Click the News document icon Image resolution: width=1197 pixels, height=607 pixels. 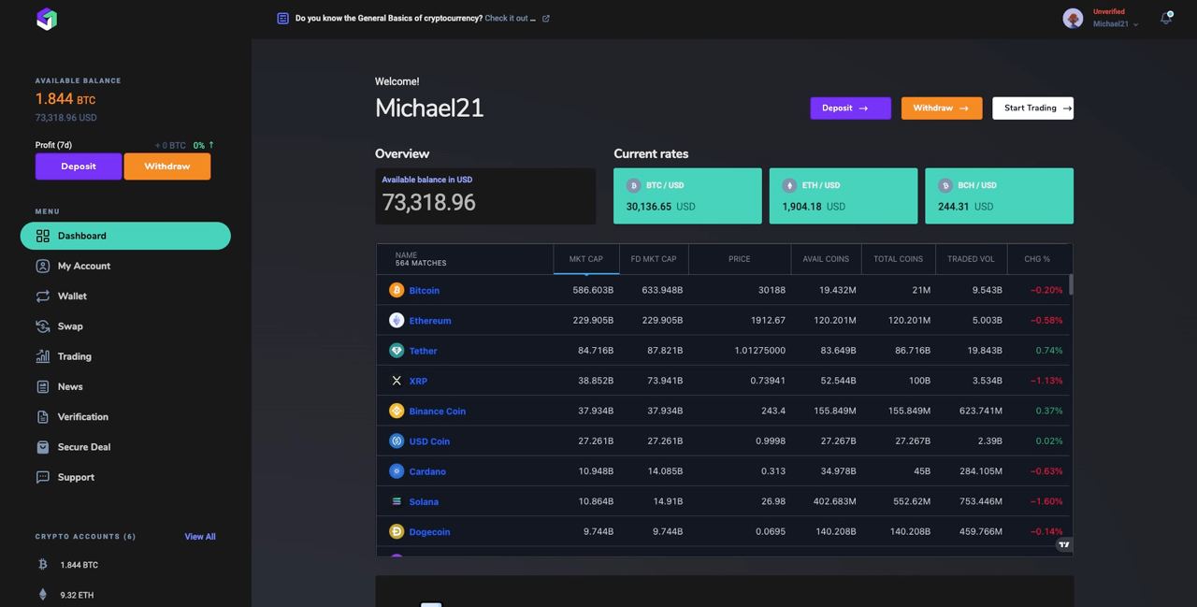(x=43, y=386)
